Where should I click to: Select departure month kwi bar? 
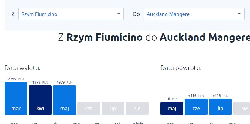tap(40, 100)
